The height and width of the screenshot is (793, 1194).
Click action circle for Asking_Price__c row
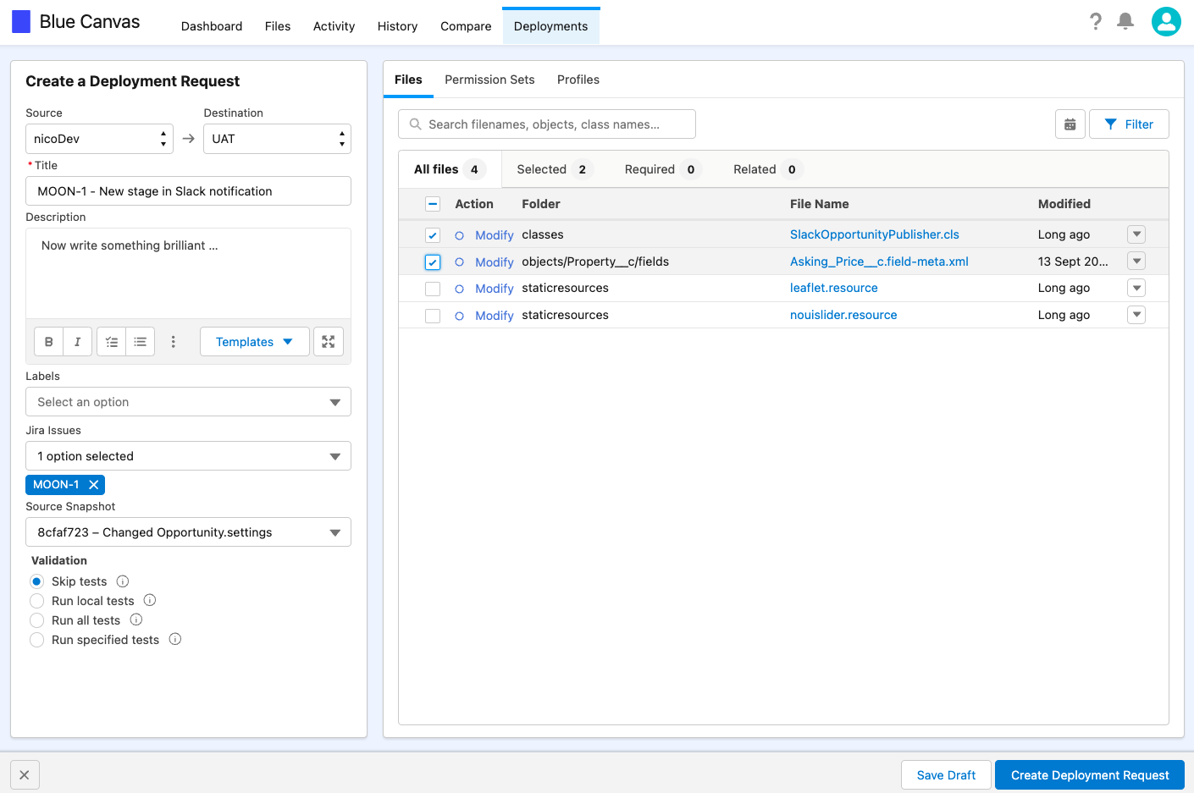pos(460,262)
